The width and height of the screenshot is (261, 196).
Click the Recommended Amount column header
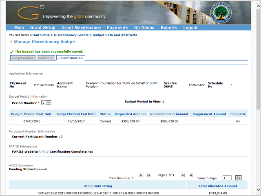169,114
